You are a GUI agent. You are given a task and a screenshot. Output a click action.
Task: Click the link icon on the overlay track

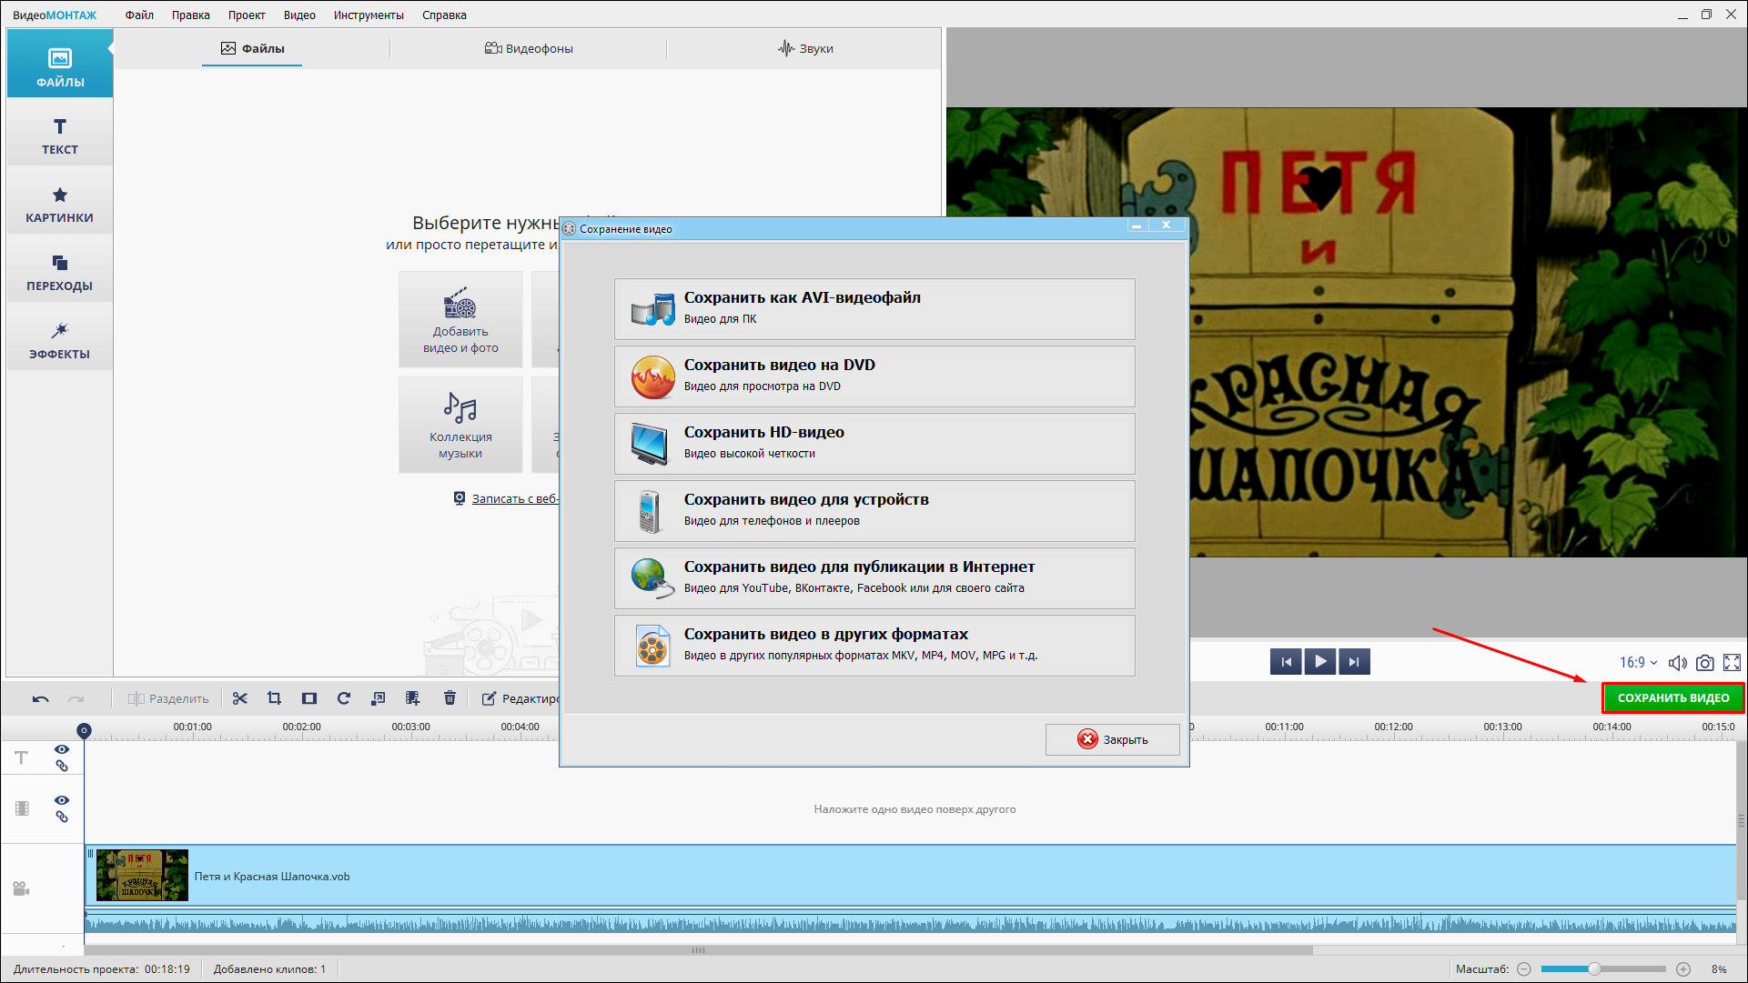pos(62,817)
